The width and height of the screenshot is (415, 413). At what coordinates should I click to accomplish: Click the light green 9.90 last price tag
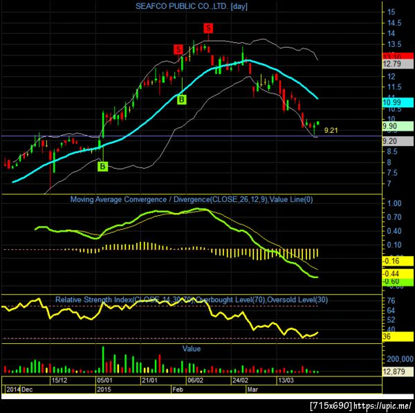(x=398, y=127)
